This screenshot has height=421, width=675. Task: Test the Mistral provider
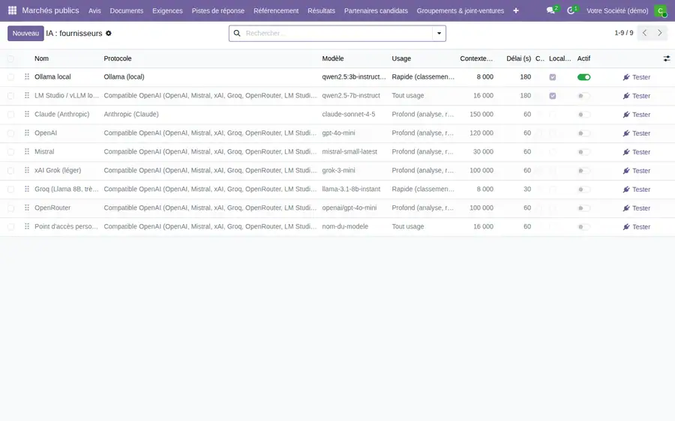tap(636, 152)
